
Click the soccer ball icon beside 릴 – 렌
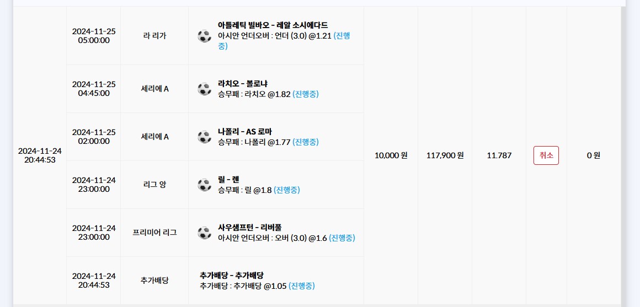coord(204,185)
